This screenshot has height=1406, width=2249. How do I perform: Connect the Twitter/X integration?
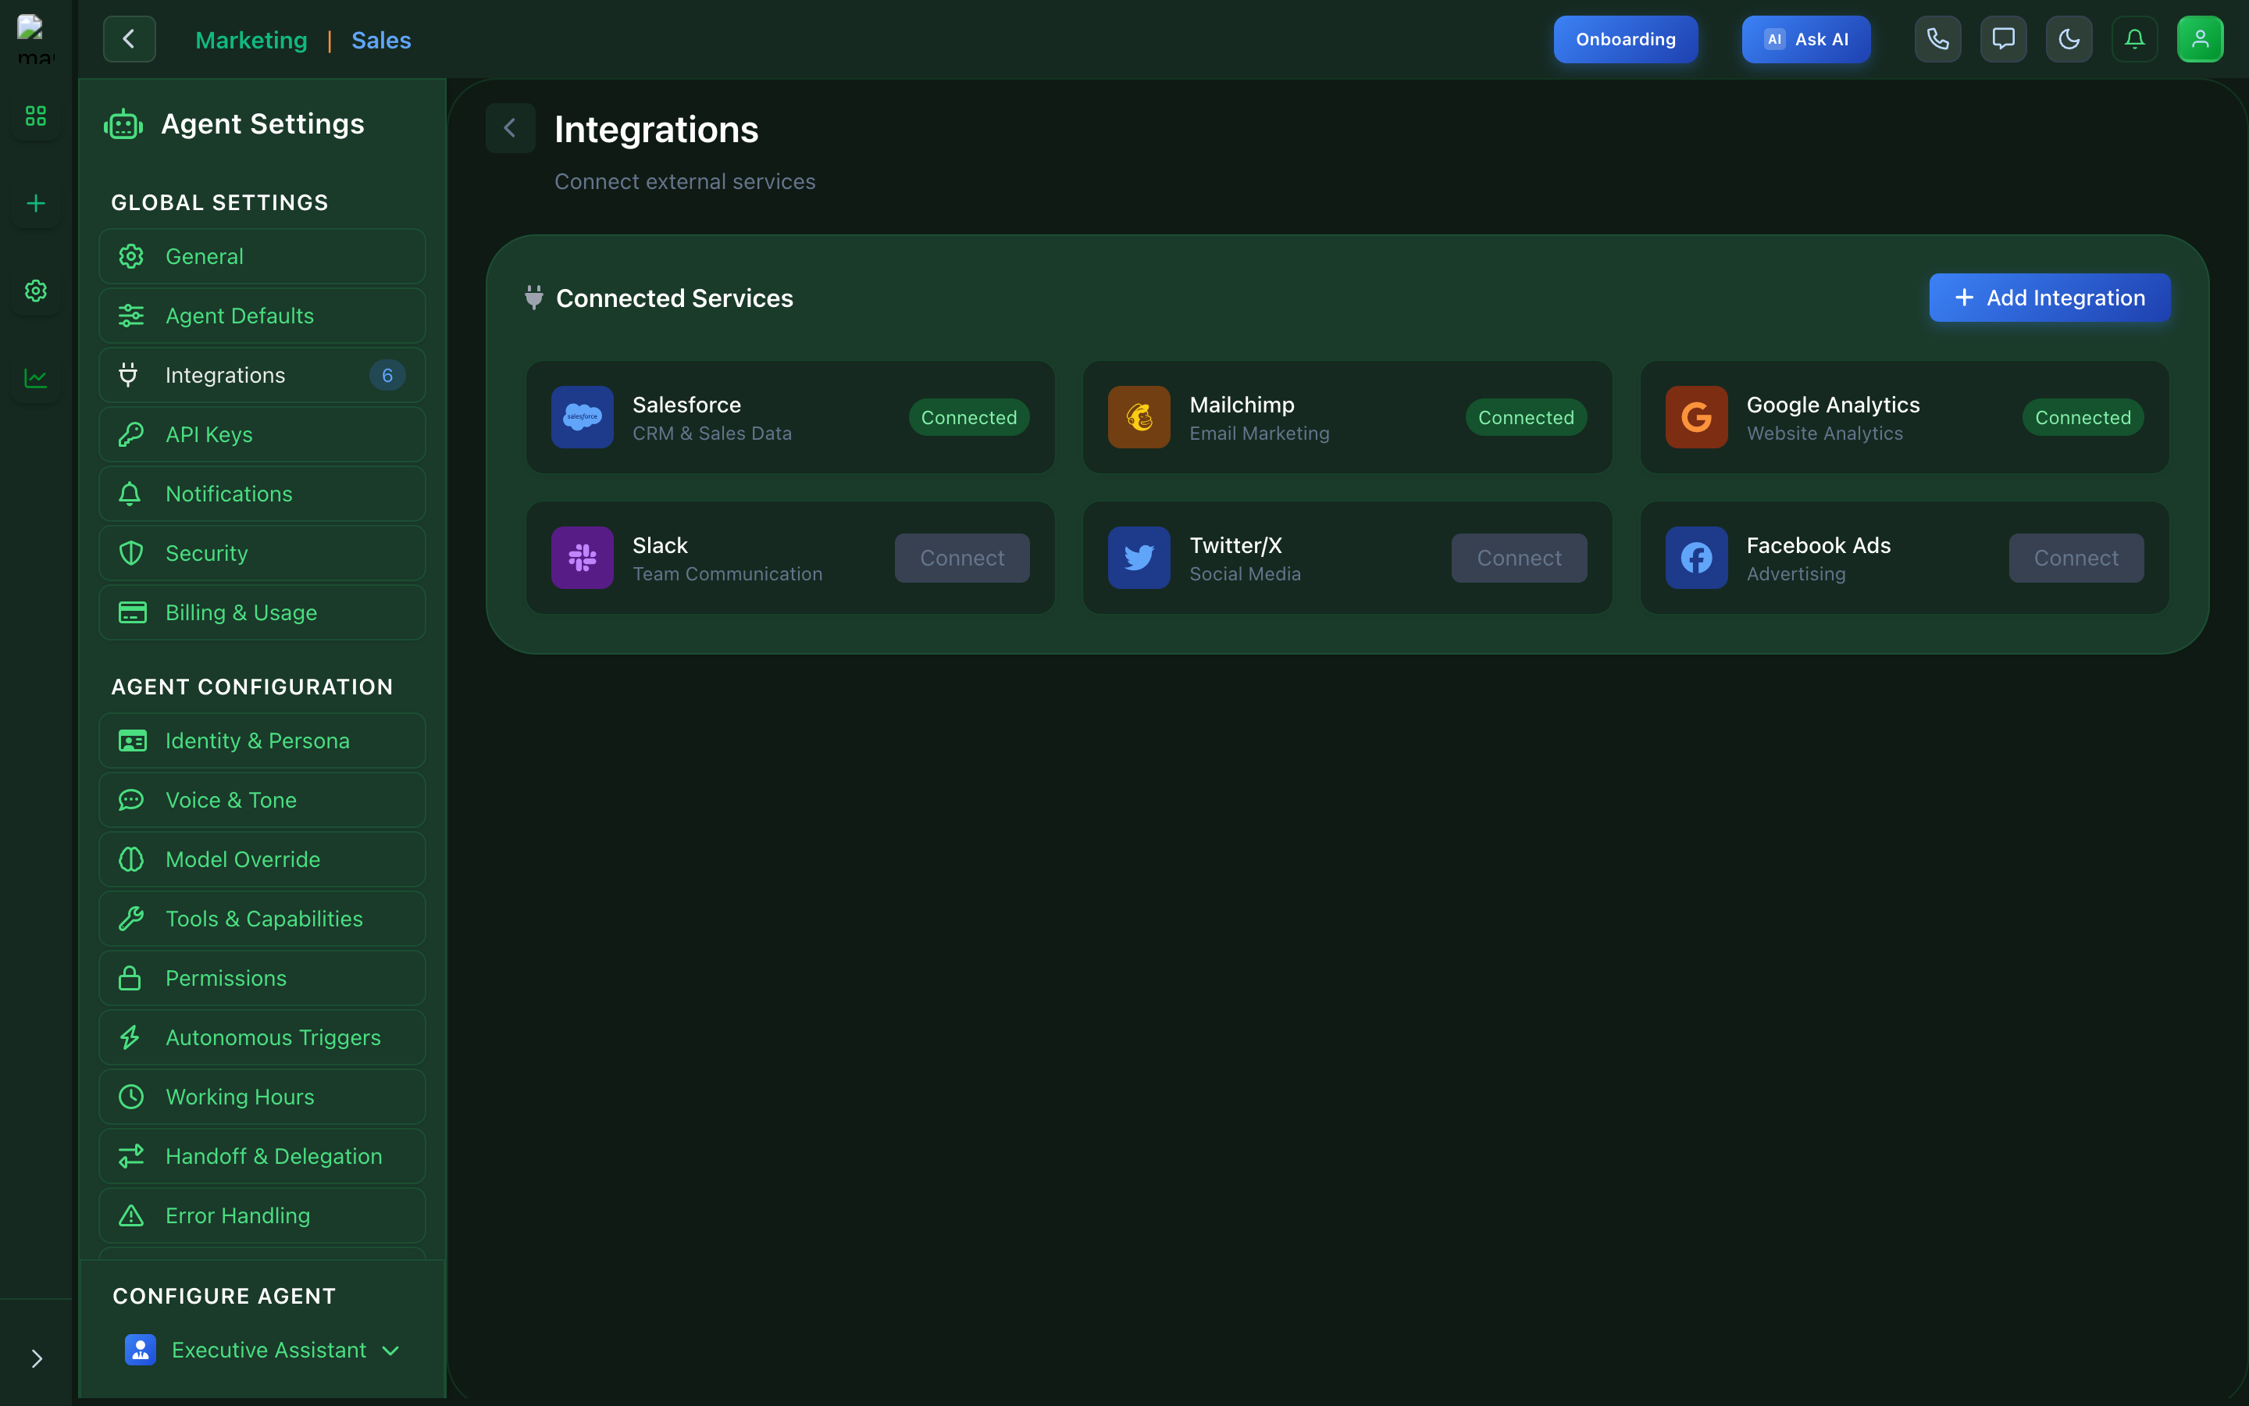[x=1519, y=558]
